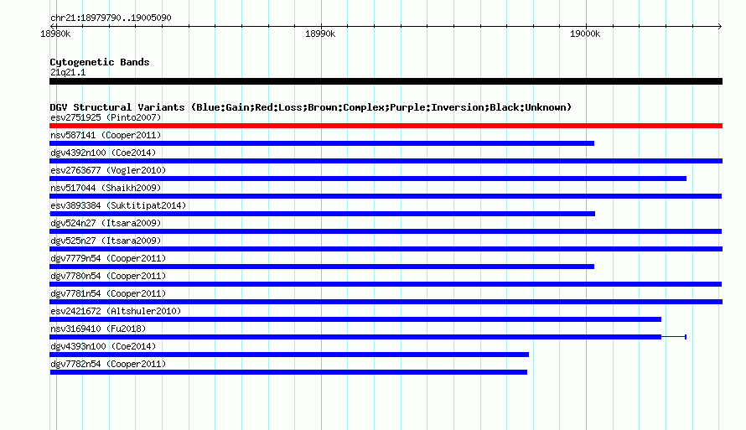This screenshot has width=746, height=430.
Task: Click the nsv3169410 (Fu2018) label
Action: [x=98, y=329]
